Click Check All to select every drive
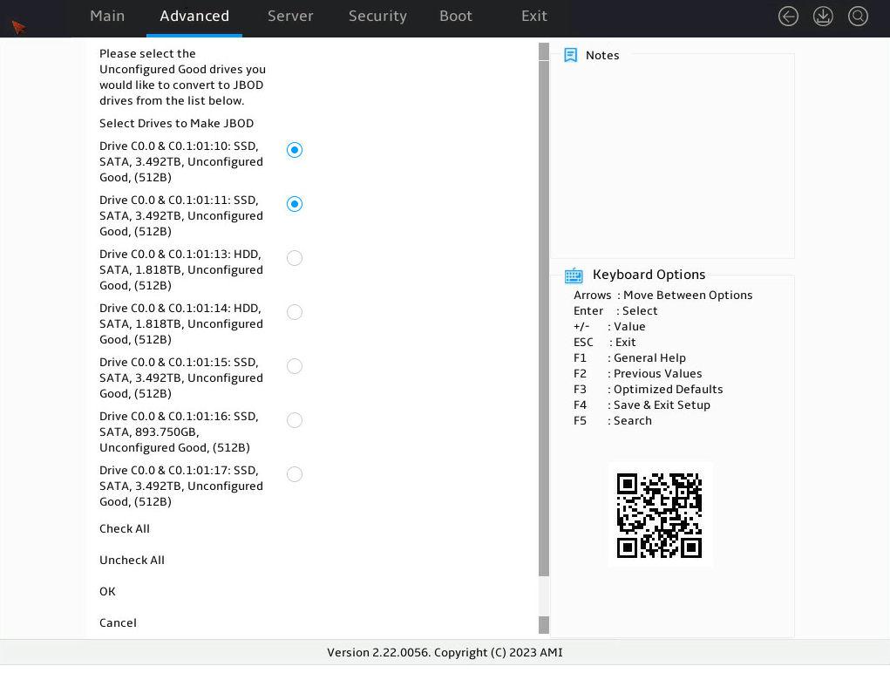Image resolution: width=890 pixels, height=673 pixels. [x=125, y=529]
